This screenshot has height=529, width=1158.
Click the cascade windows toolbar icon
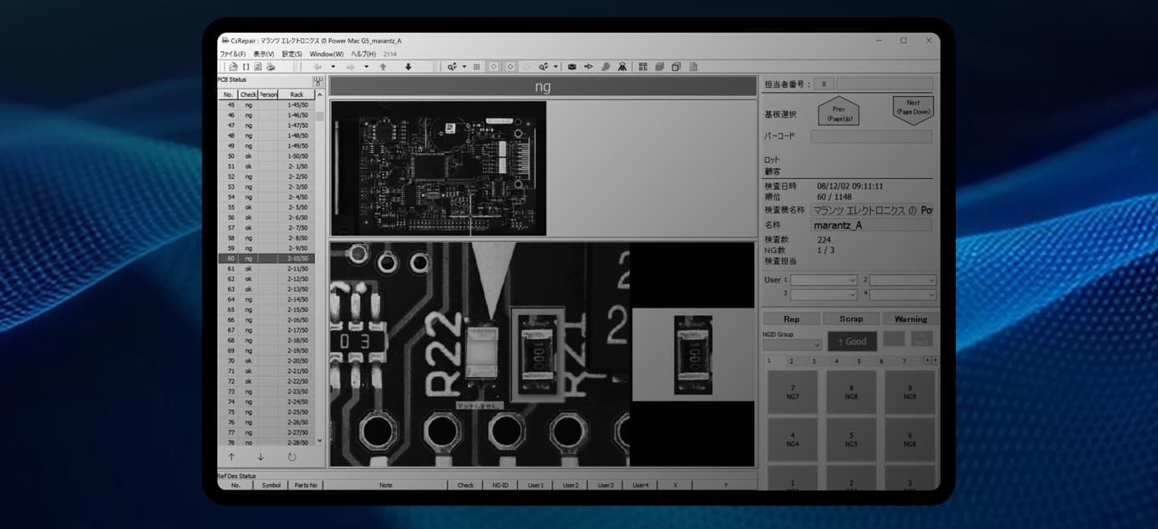[x=676, y=67]
